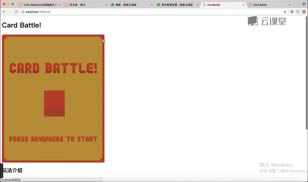The height and width of the screenshot is (182, 308).
Task: Close the last Card Battle tab
Action: point(290,5)
